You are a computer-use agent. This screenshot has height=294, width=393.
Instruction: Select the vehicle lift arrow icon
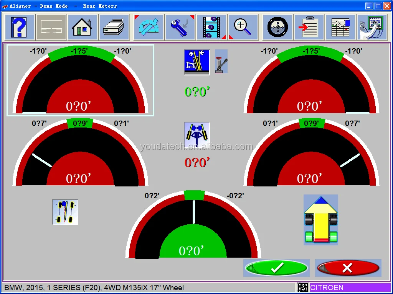[x=321, y=219]
